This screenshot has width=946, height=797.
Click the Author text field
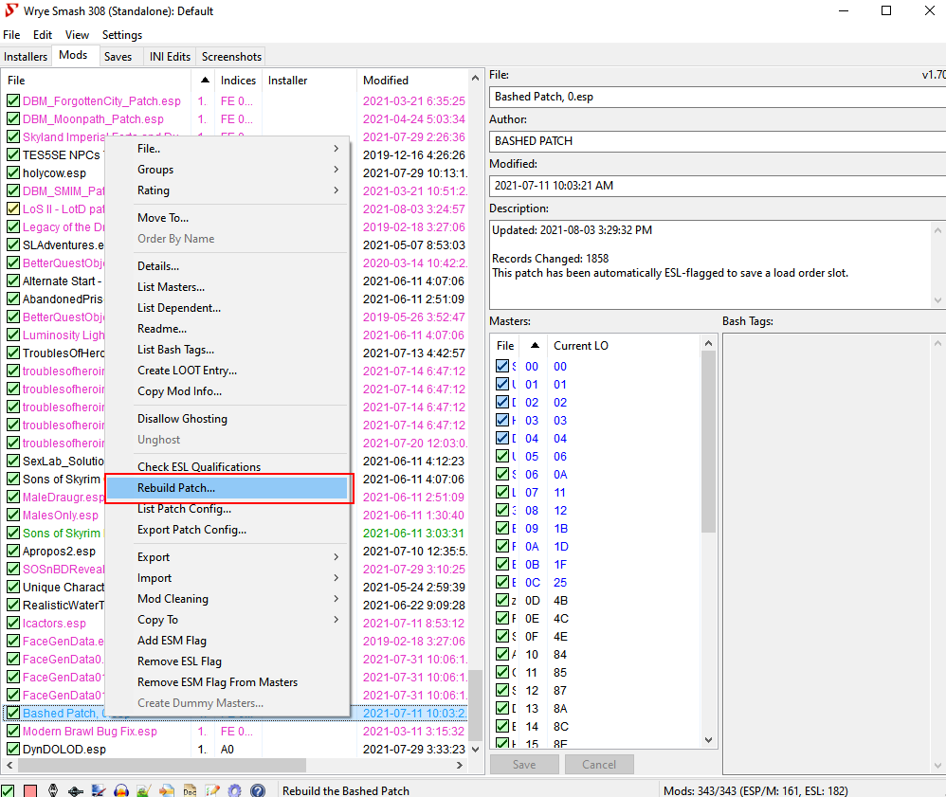pyautogui.click(x=717, y=141)
